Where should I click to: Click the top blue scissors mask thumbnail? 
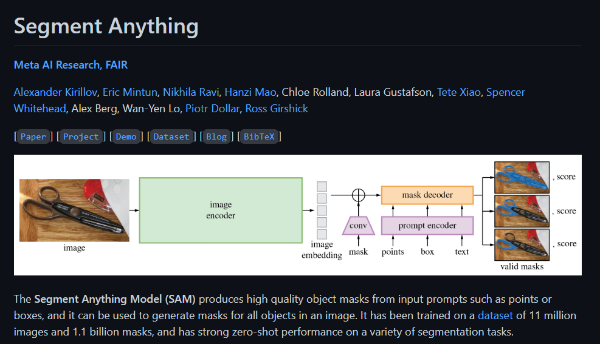point(522,178)
